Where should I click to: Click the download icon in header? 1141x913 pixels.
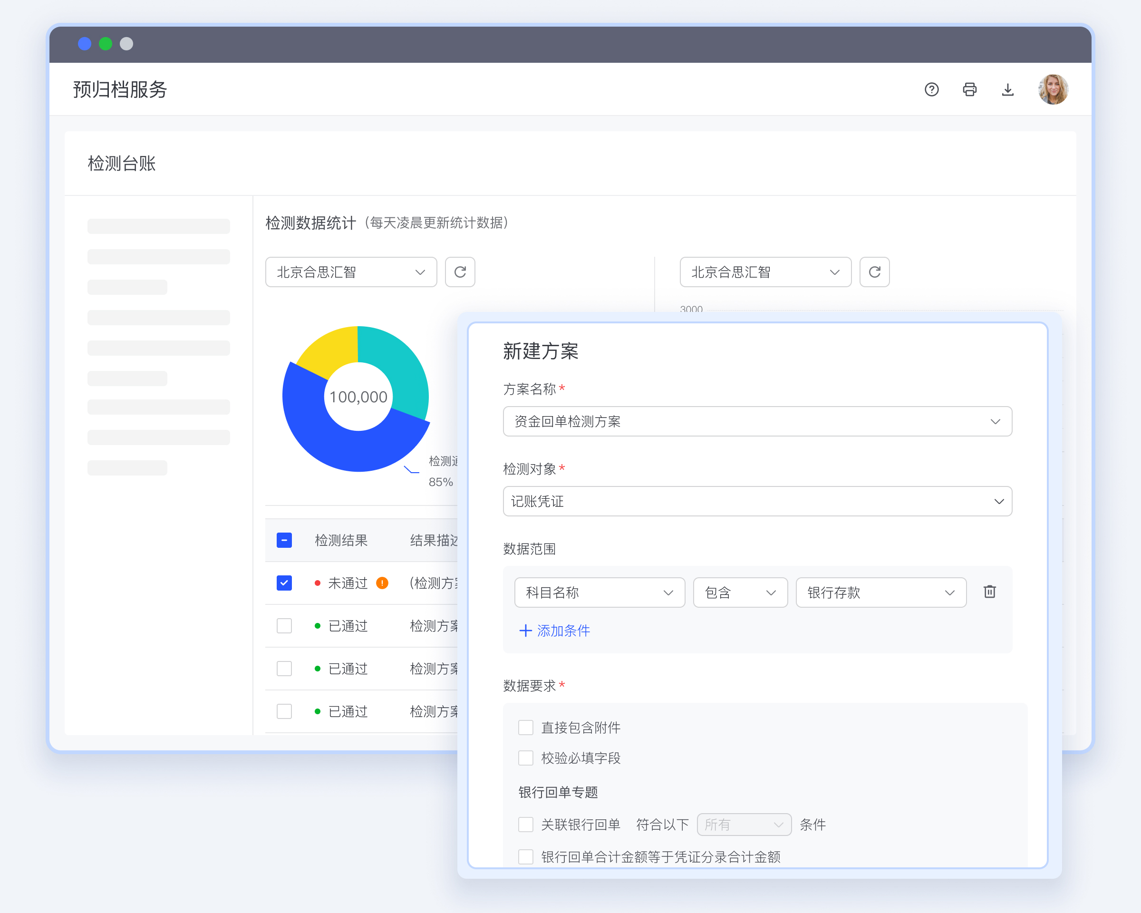(1007, 89)
